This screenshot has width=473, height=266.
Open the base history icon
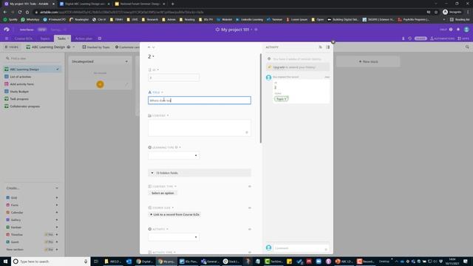[409, 38]
